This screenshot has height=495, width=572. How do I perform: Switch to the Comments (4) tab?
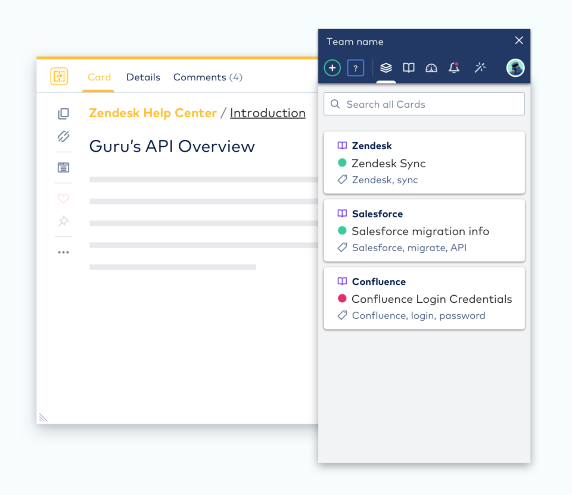(208, 77)
